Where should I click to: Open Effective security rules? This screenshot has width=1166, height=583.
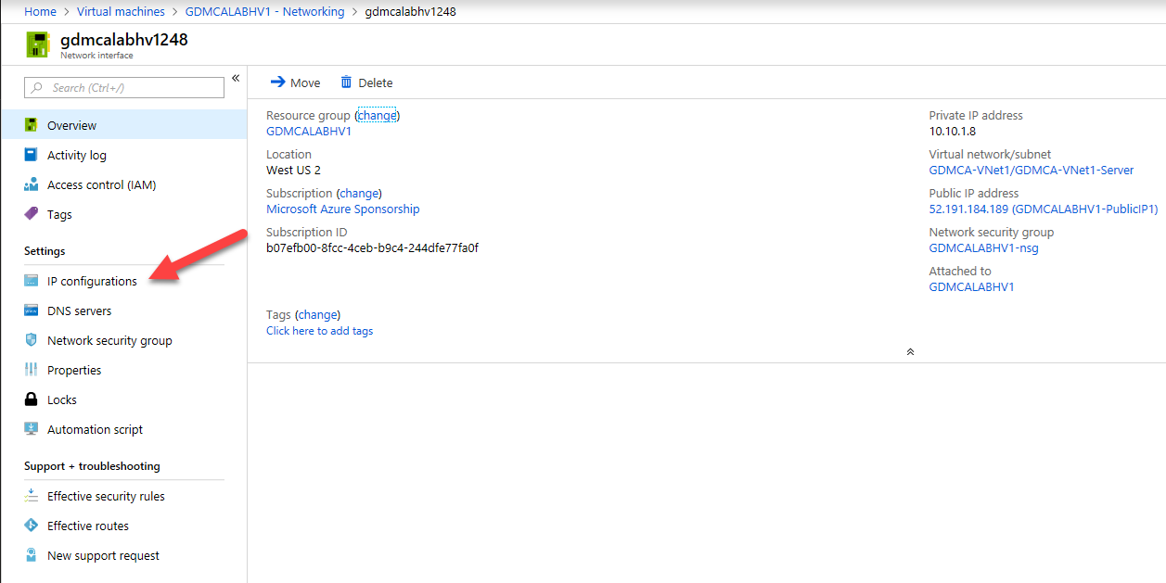tap(123, 496)
